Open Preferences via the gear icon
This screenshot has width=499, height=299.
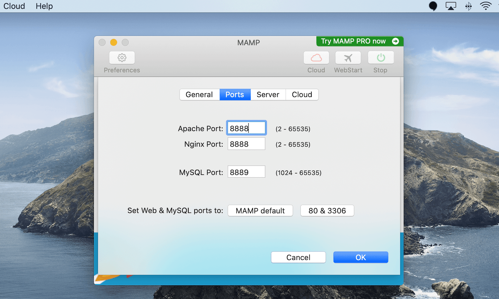point(122,58)
